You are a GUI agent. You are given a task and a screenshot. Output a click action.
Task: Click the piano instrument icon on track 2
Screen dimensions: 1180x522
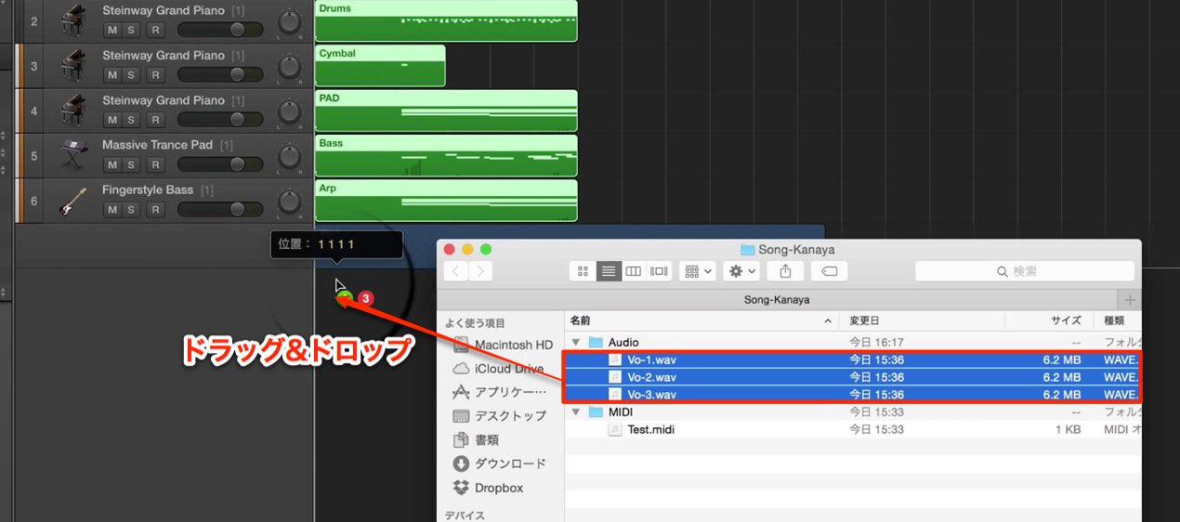[x=72, y=20]
